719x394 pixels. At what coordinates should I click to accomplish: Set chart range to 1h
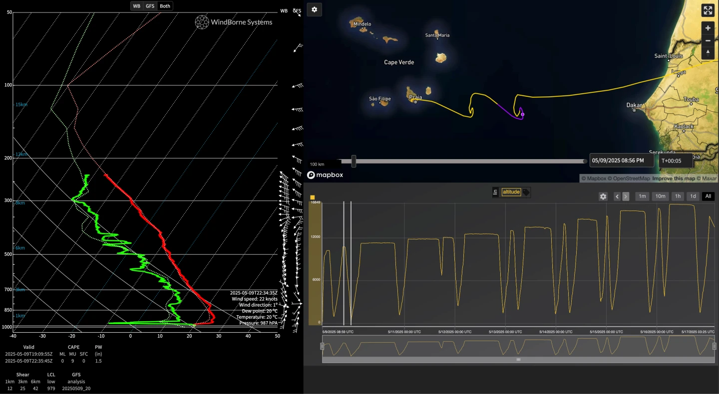(678, 197)
